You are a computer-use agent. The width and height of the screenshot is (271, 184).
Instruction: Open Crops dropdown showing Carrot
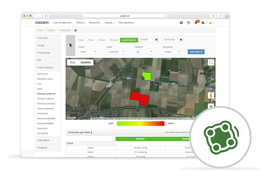(87, 52)
